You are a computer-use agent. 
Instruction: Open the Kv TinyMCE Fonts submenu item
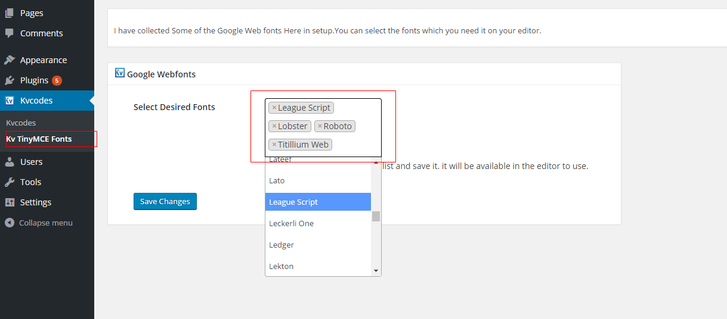pos(39,139)
